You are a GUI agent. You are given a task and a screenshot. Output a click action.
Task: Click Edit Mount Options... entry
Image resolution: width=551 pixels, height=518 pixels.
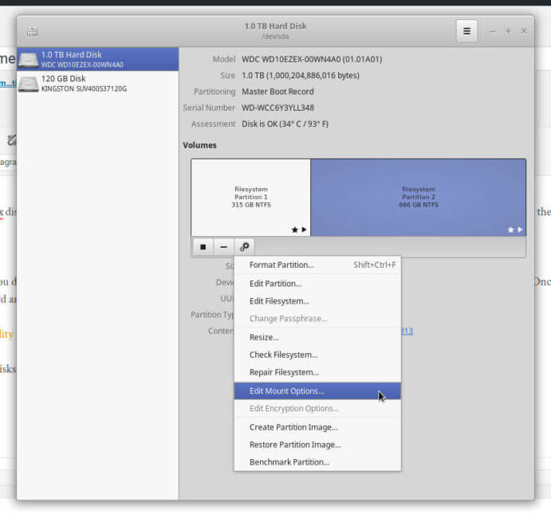point(287,391)
